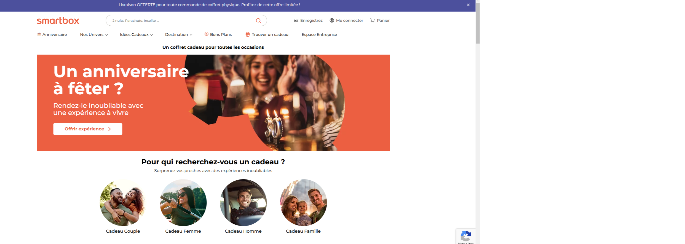Click the Offrir expérience button
This screenshot has height=244, width=685.
(88, 129)
